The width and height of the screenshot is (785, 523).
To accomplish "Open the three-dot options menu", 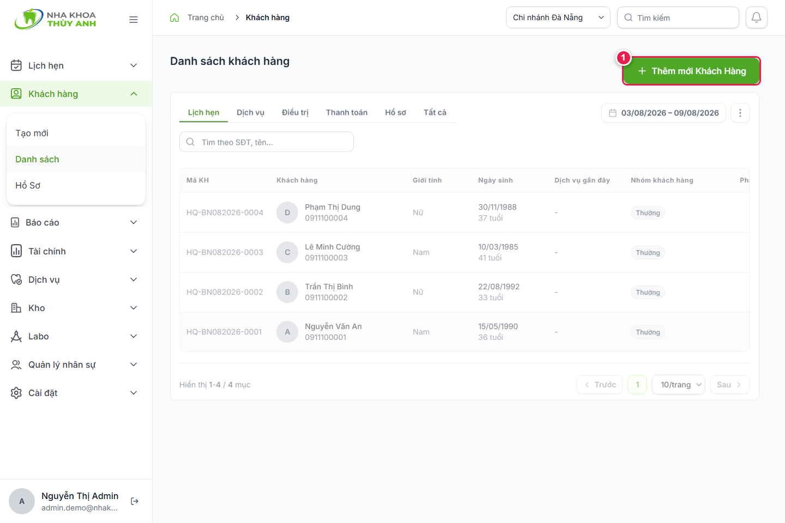I will click(x=740, y=113).
